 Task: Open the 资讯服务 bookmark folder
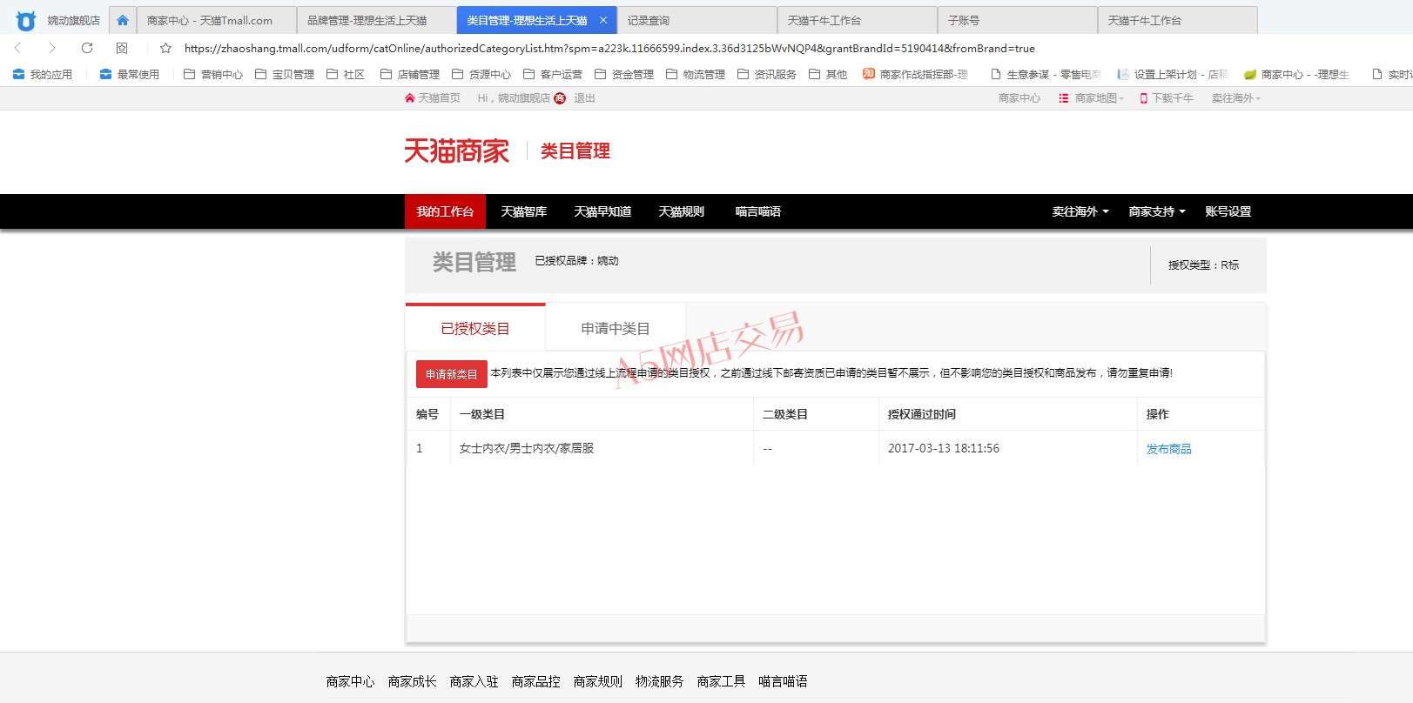(767, 74)
